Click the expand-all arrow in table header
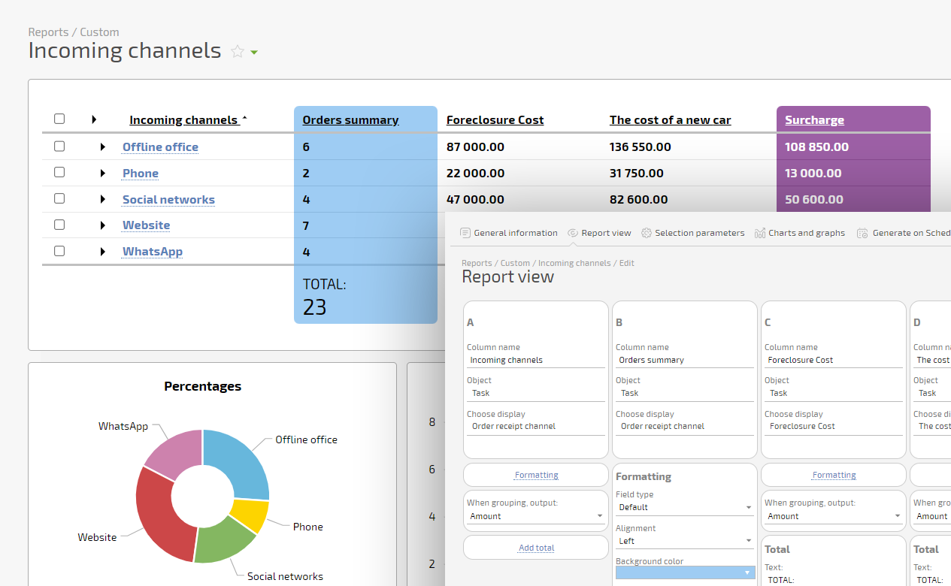Viewport: 951px width, 586px height. [94, 119]
